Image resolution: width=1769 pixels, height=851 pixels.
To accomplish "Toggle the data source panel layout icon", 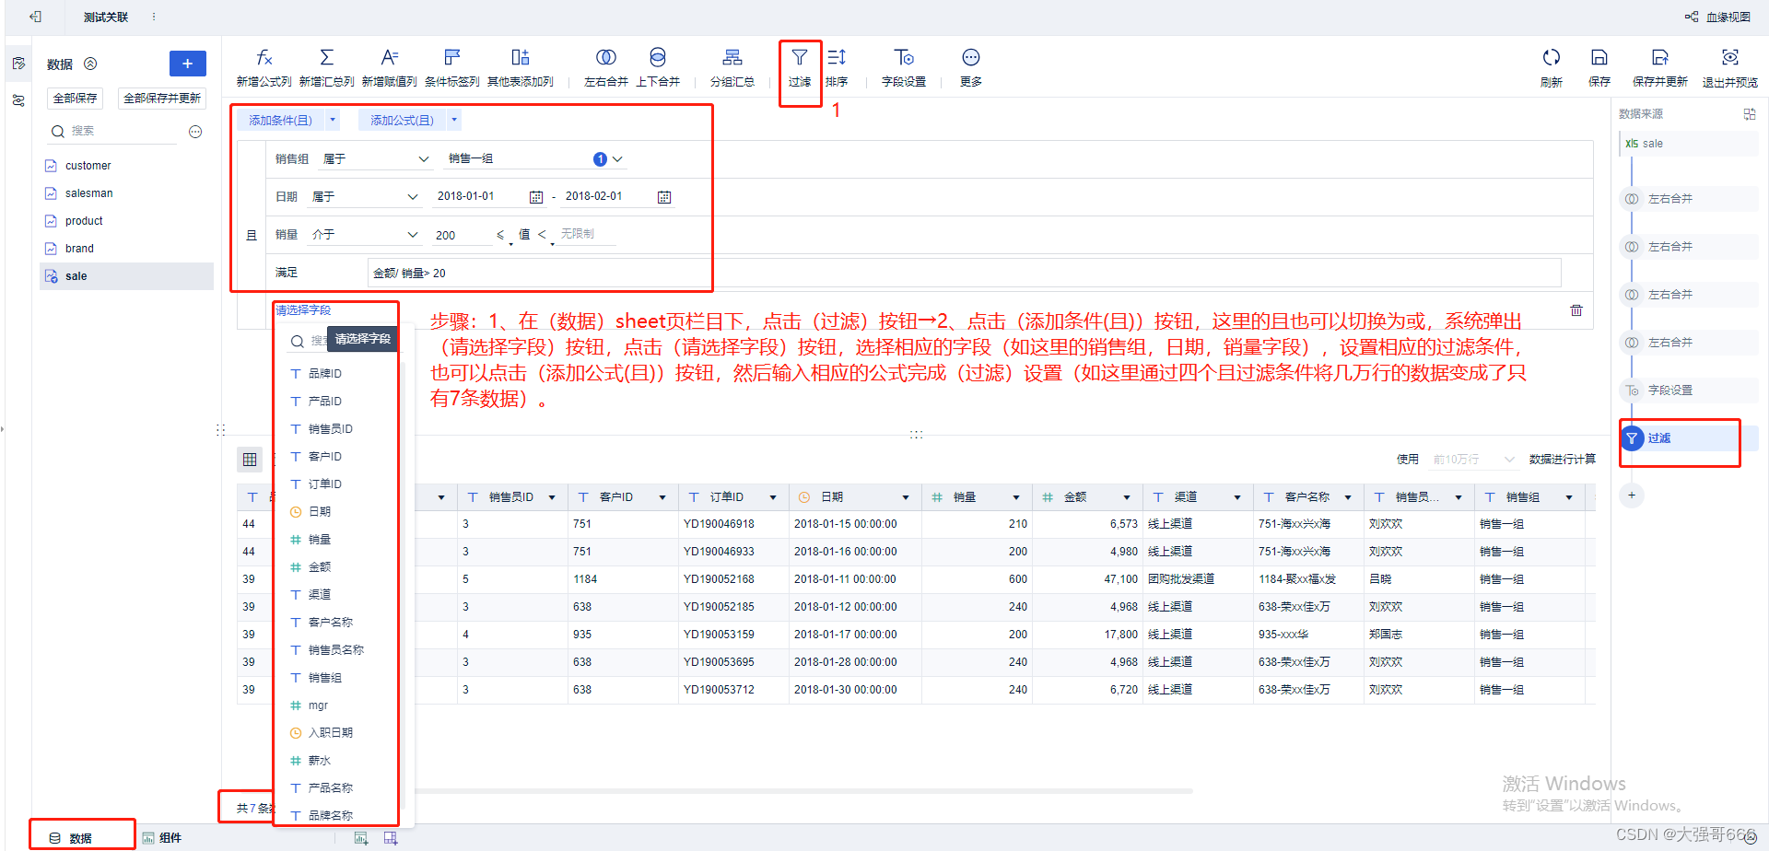I will [x=1750, y=114].
